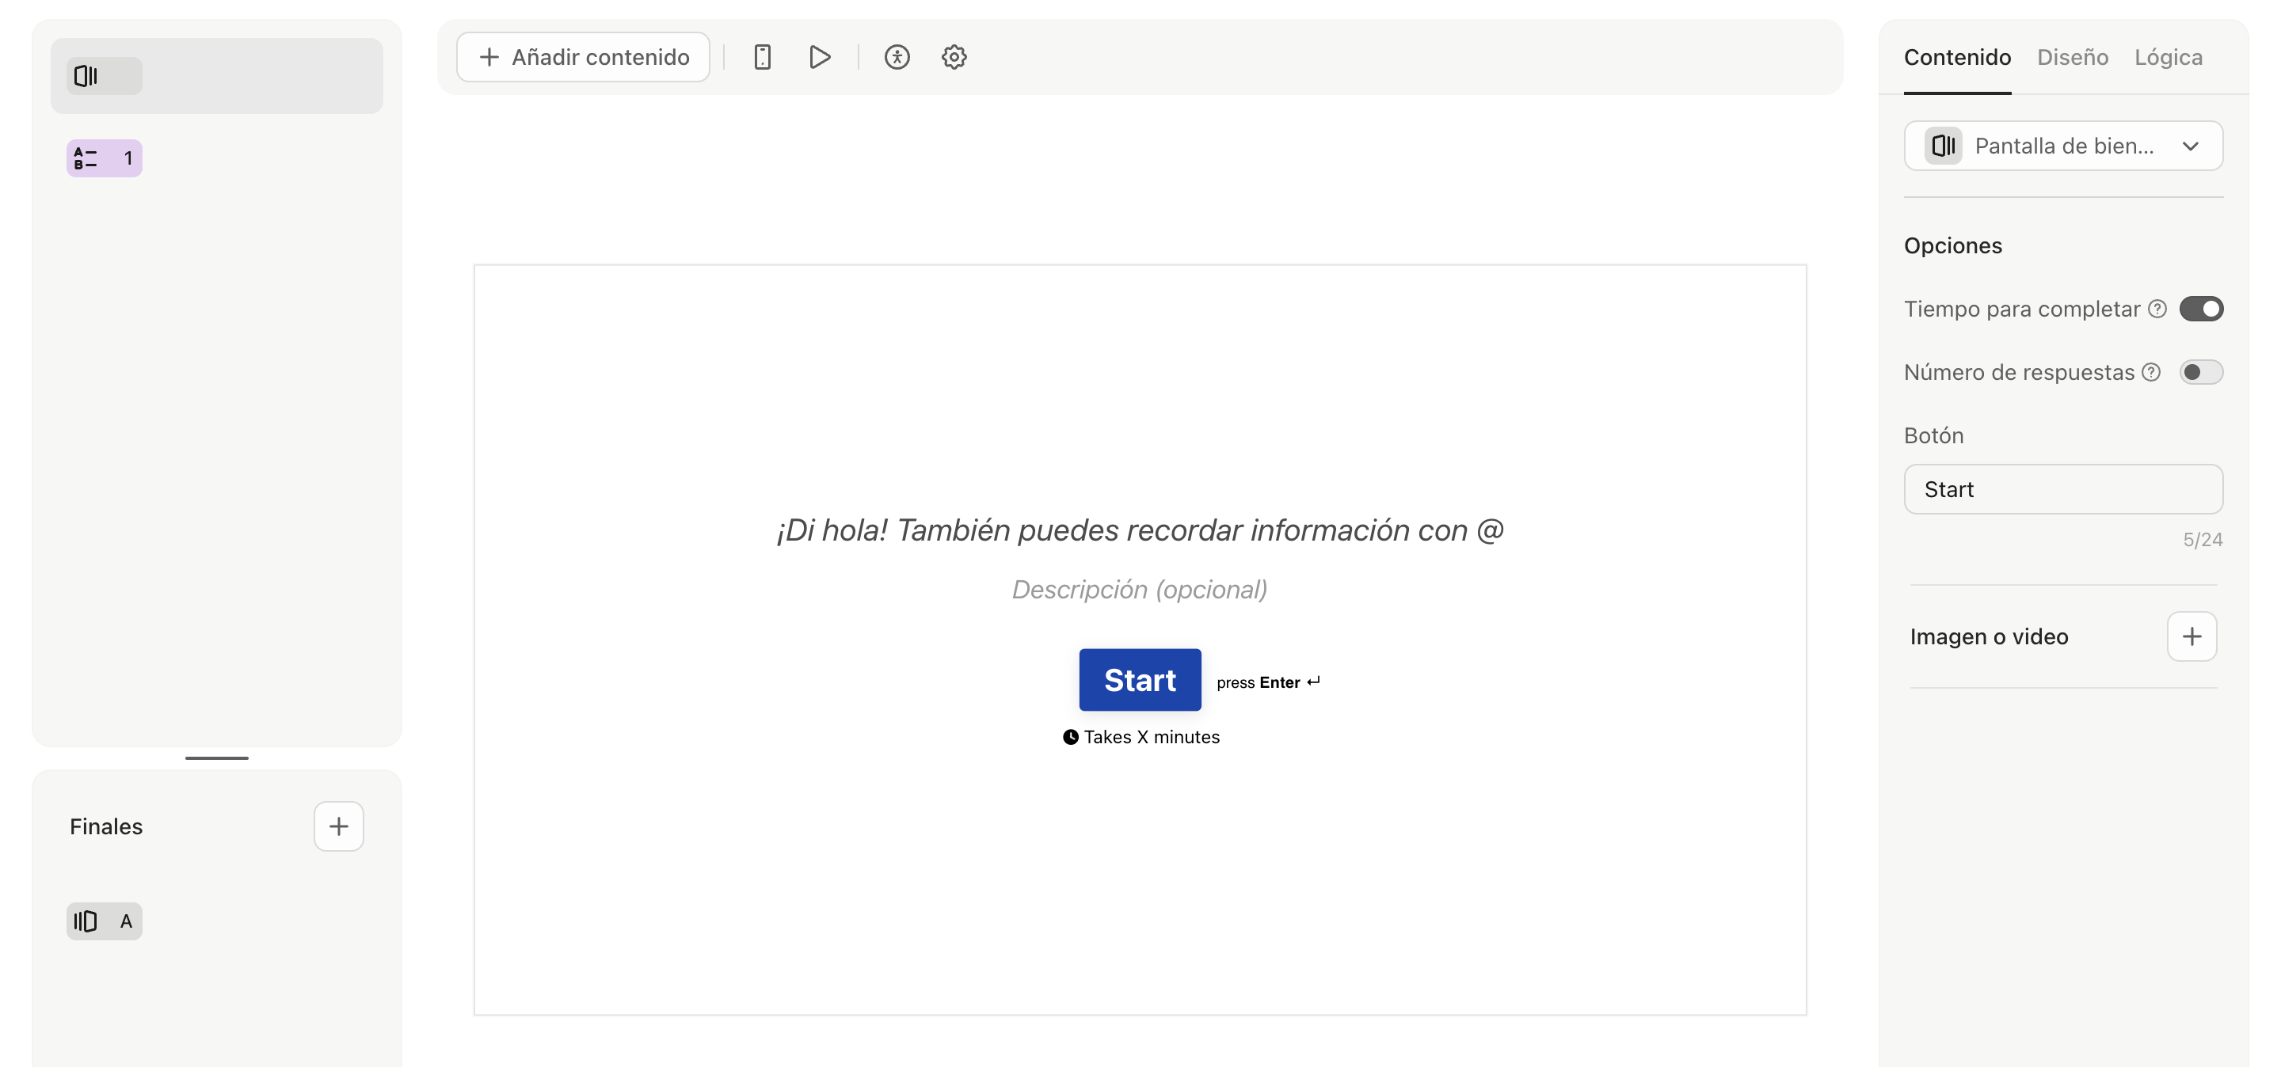Add a new ending with Finales plus

338,826
